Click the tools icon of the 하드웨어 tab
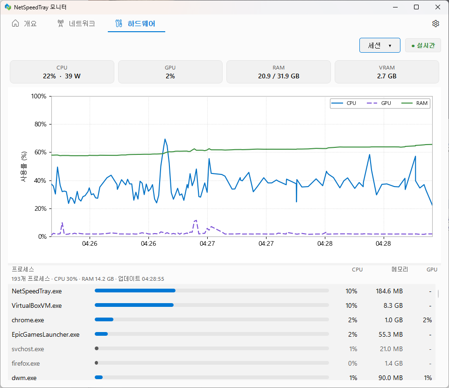The height and width of the screenshot is (388, 449). tap(119, 23)
